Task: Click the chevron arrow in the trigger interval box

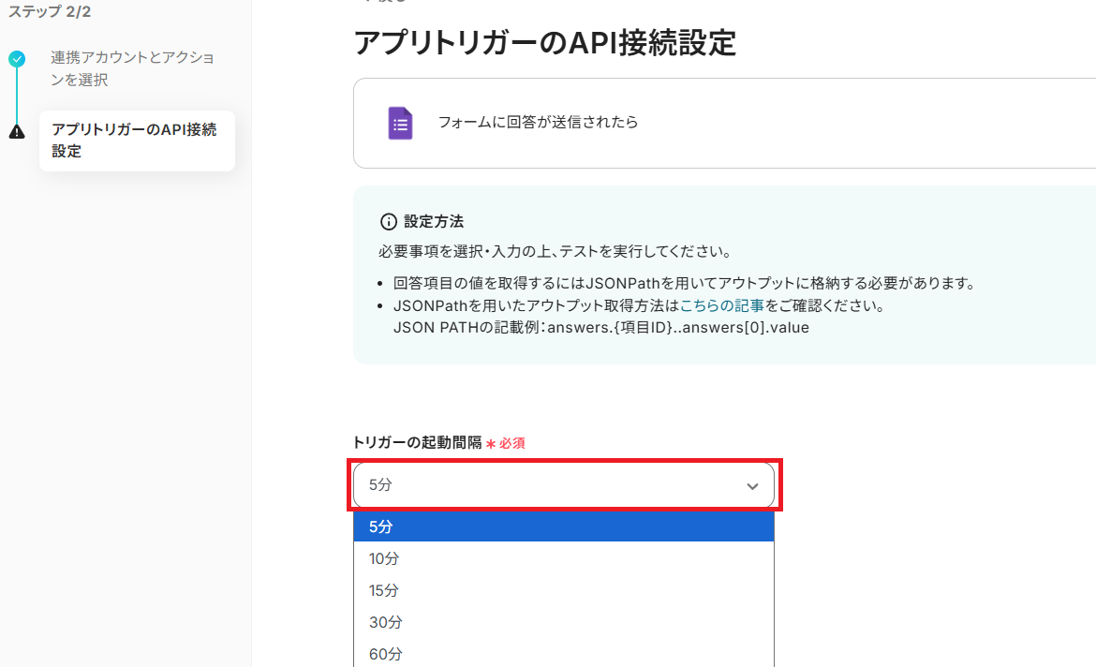Action: (751, 486)
